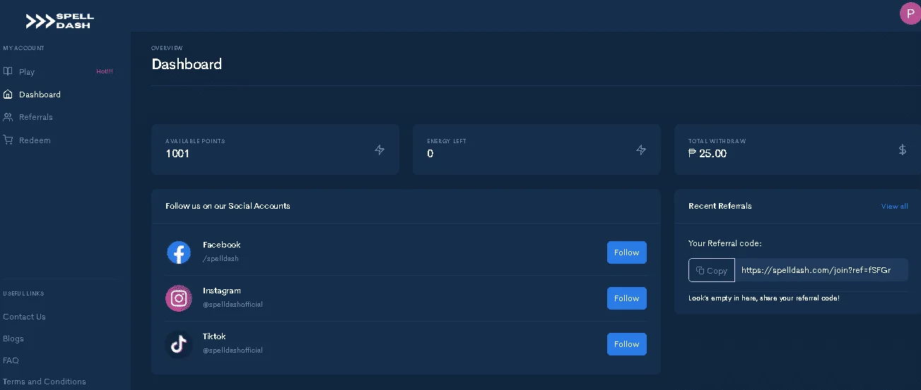Click the Facebook logo icon

click(179, 252)
